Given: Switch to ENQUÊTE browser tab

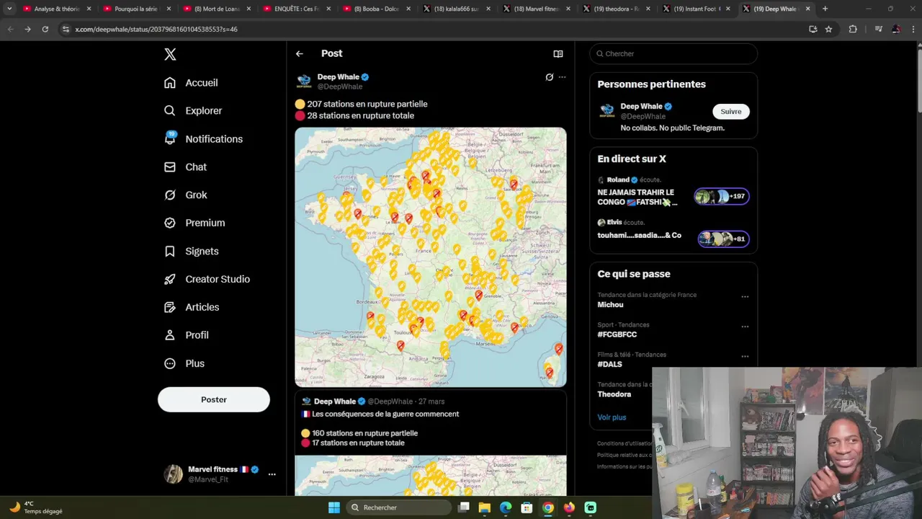Looking at the screenshot, I should point(296,9).
